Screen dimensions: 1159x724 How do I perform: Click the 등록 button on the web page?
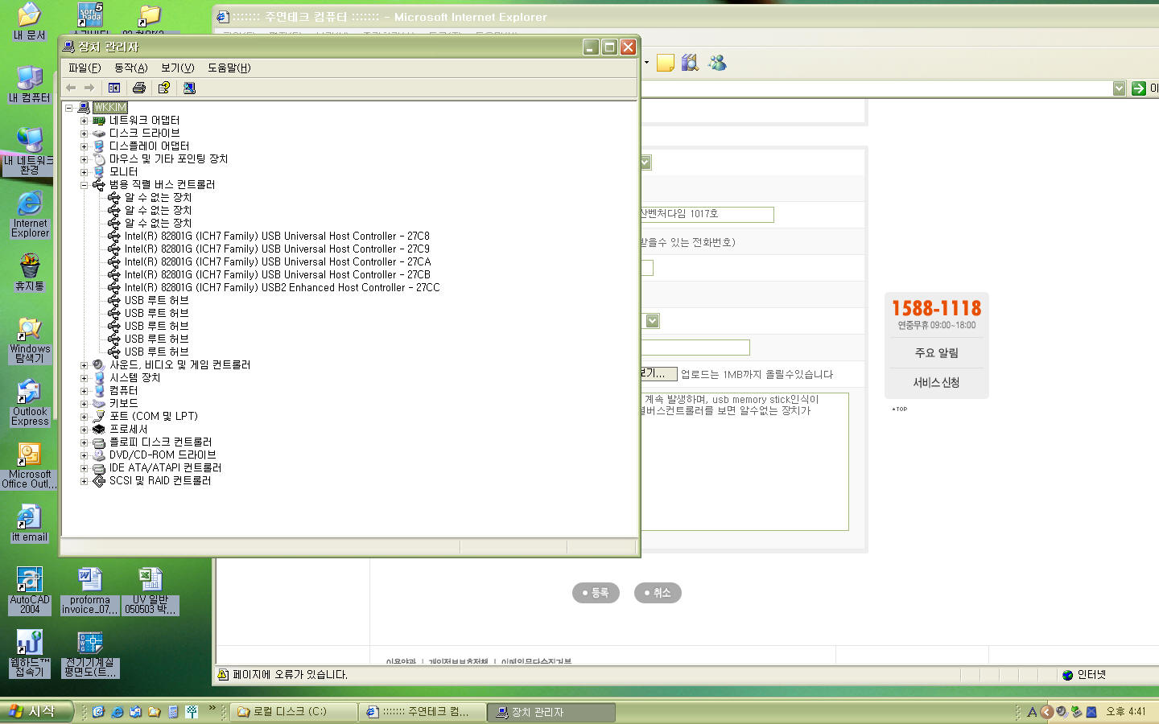[596, 593]
